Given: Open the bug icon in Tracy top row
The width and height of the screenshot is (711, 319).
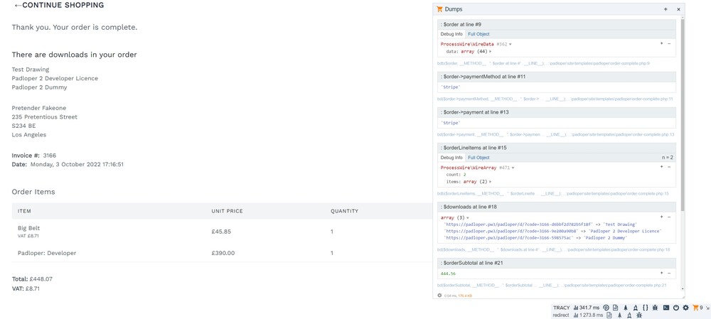Looking at the screenshot, I should 656,308.
